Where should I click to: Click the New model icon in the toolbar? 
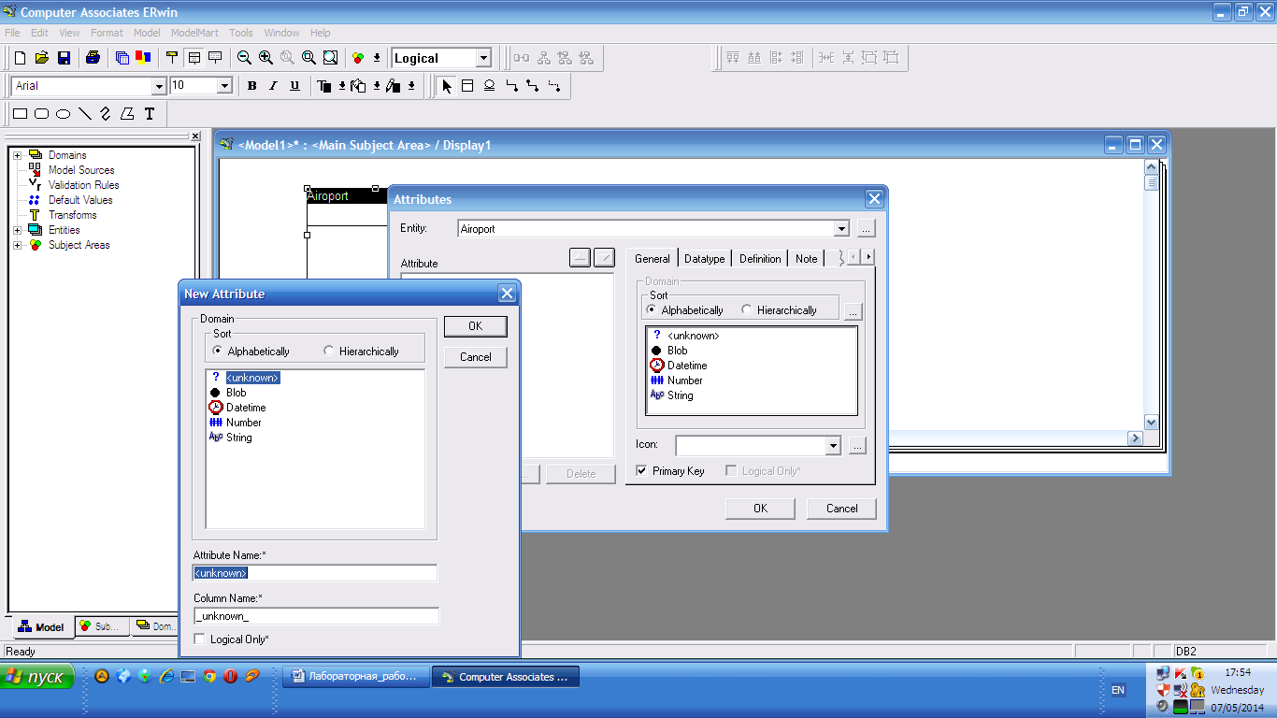click(21, 58)
